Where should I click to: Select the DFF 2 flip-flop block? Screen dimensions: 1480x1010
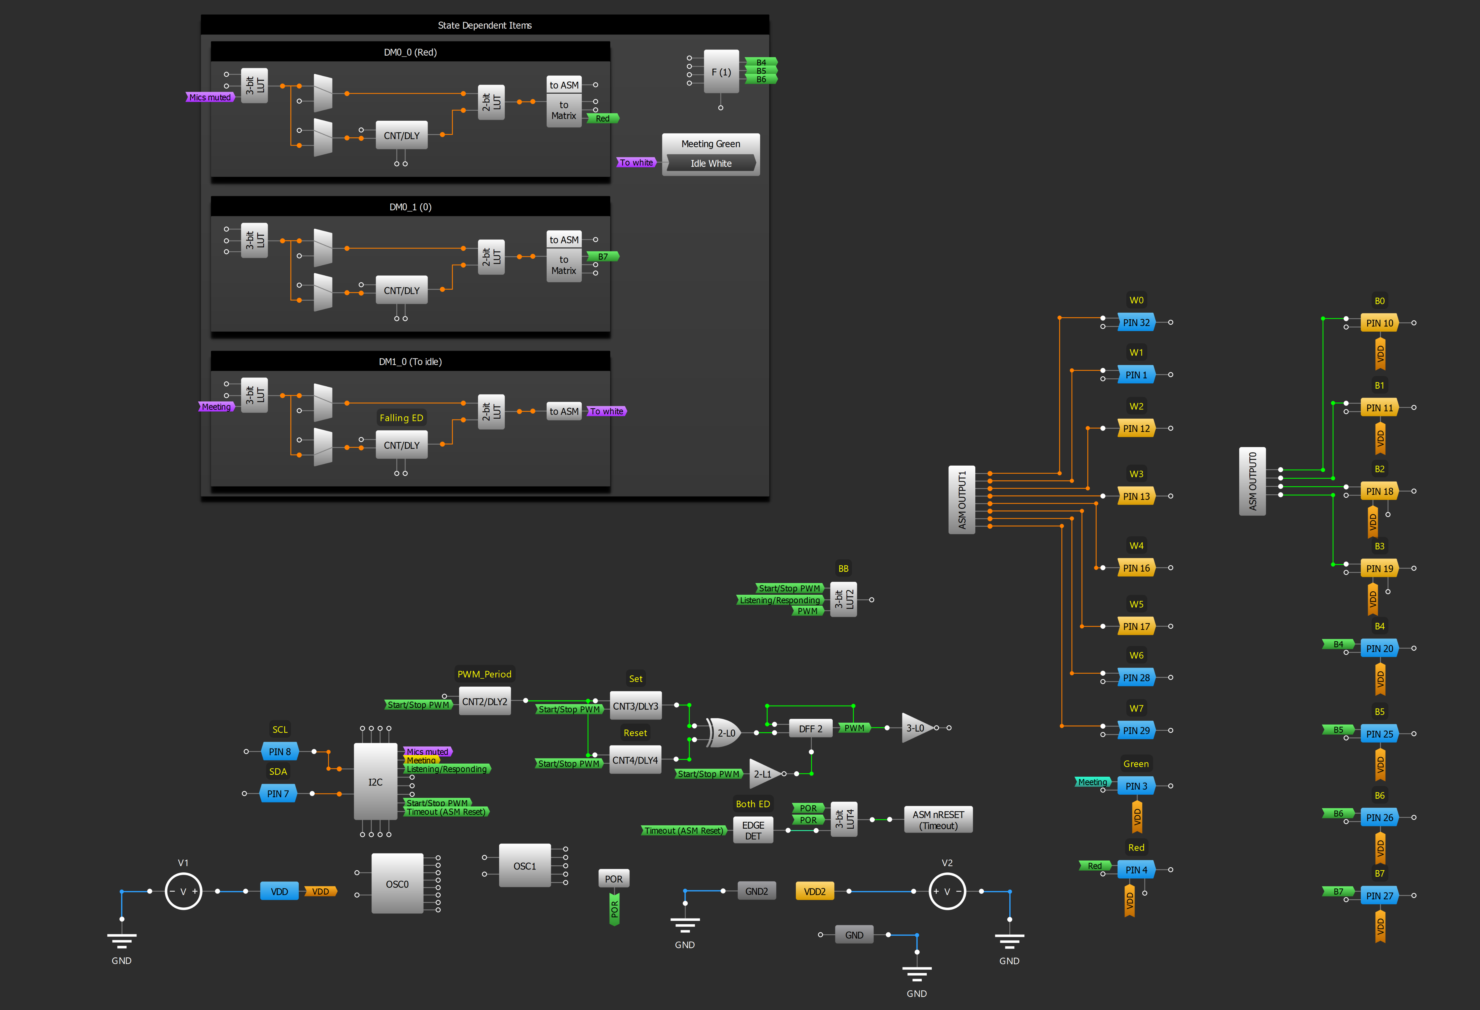coord(811,729)
